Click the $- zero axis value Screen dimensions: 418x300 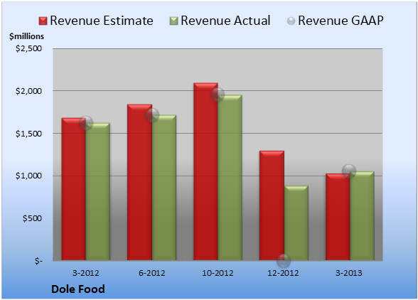pos(38,261)
